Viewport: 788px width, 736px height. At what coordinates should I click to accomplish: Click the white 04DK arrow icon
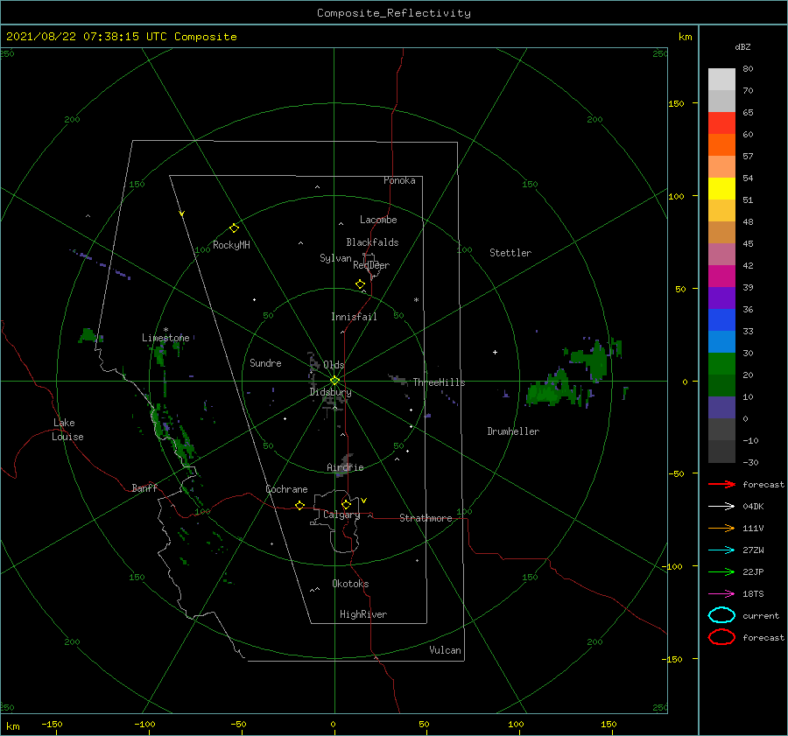[x=721, y=506]
